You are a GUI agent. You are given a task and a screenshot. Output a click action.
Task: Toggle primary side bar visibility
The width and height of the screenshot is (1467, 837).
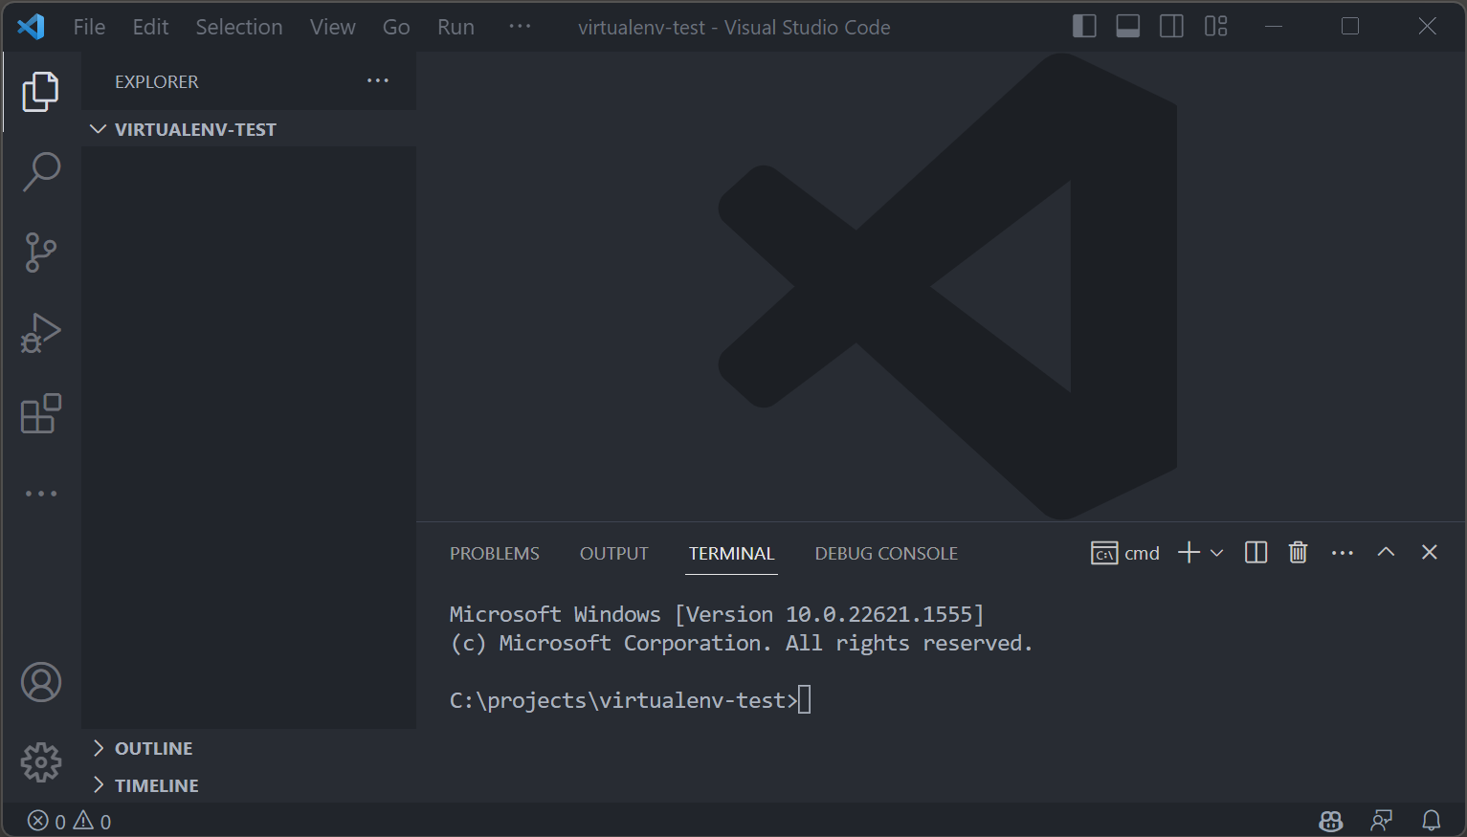[1084, 27]
